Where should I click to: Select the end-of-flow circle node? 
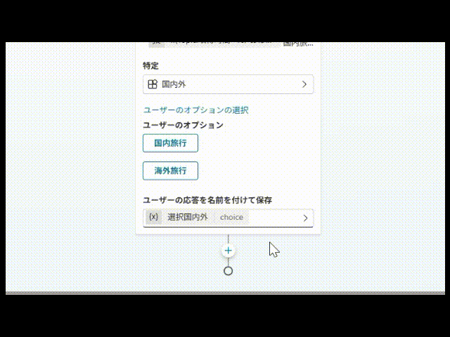[228, 271]
